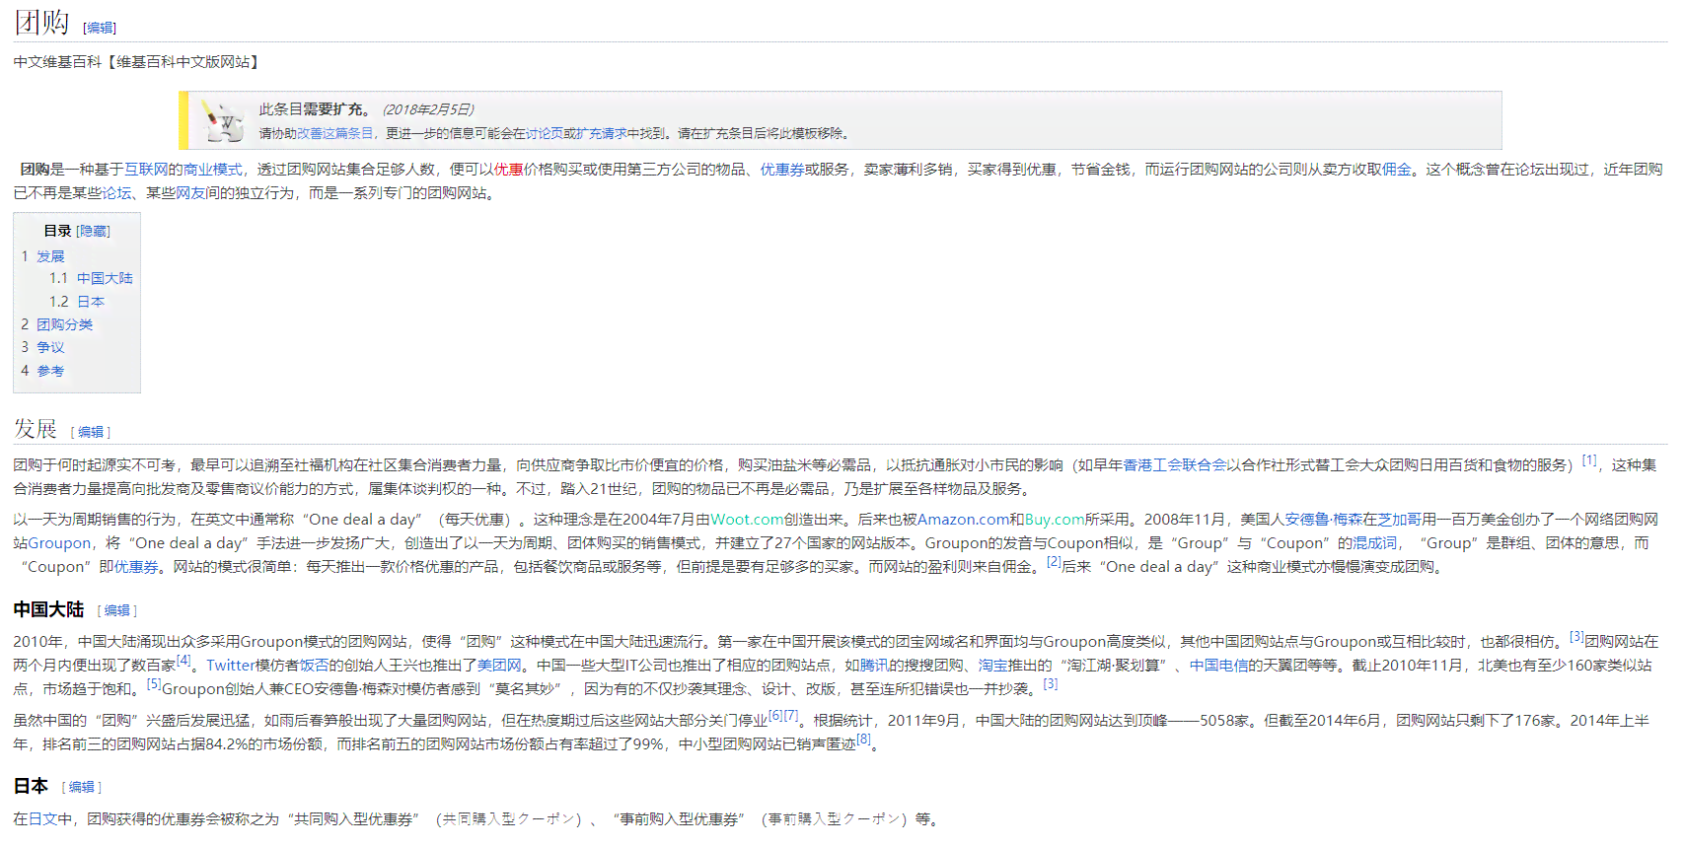Visit the Woot.com link
Viewport: 1684px width, 847px height.
point(747,520)
